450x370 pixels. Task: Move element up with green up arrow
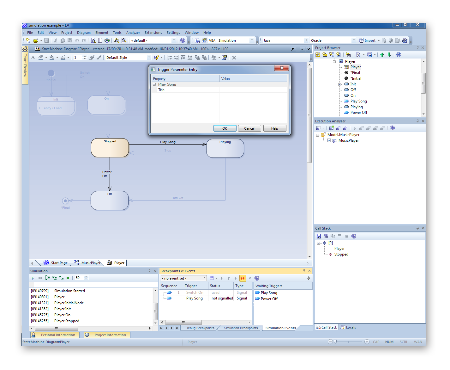(x=382, y=55)
